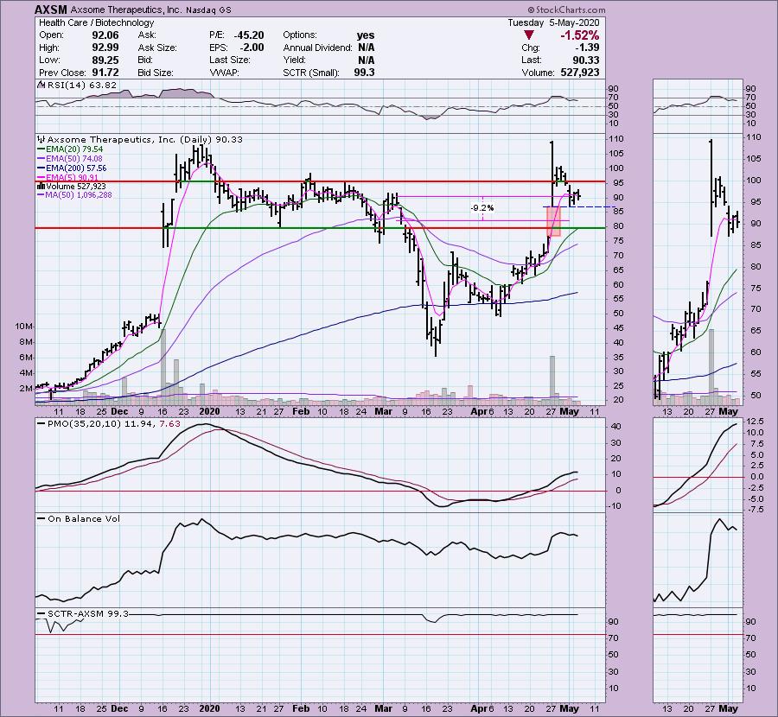Click the Chg value -1.39
This screenshot has height=717, width=778.
(x=587, y=48)
